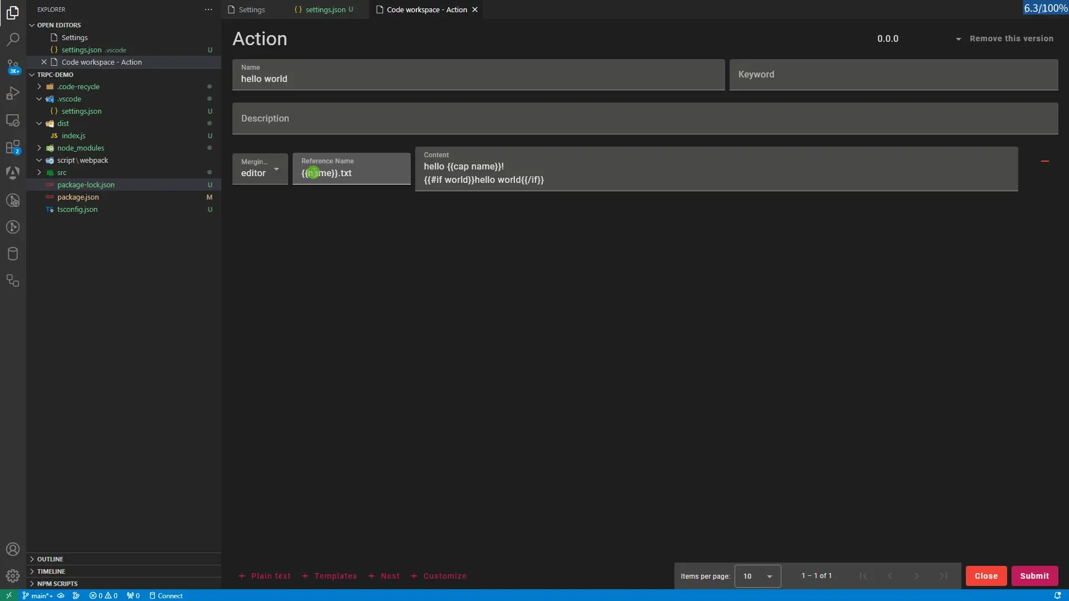Click into the Content text area
This screenshot has height=601, width=1069.
(717, 169)
